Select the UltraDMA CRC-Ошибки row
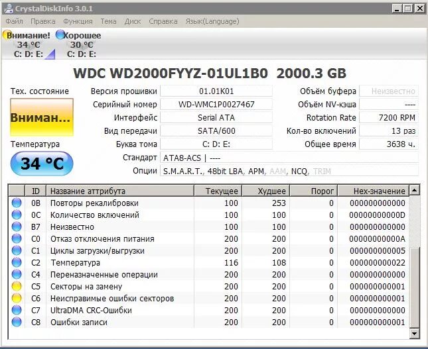The width and height of the screenshot is (428, 349). (209, 311)
